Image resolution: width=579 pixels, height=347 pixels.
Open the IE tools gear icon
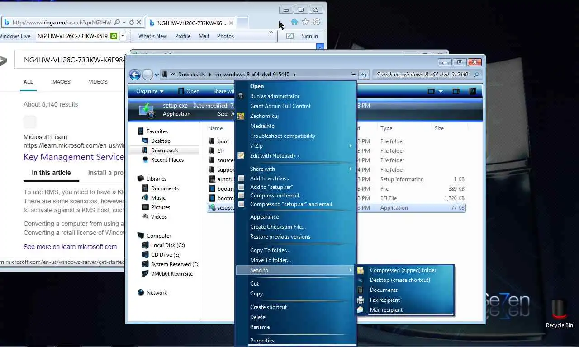pyautogui.click(x=317, y=22)
